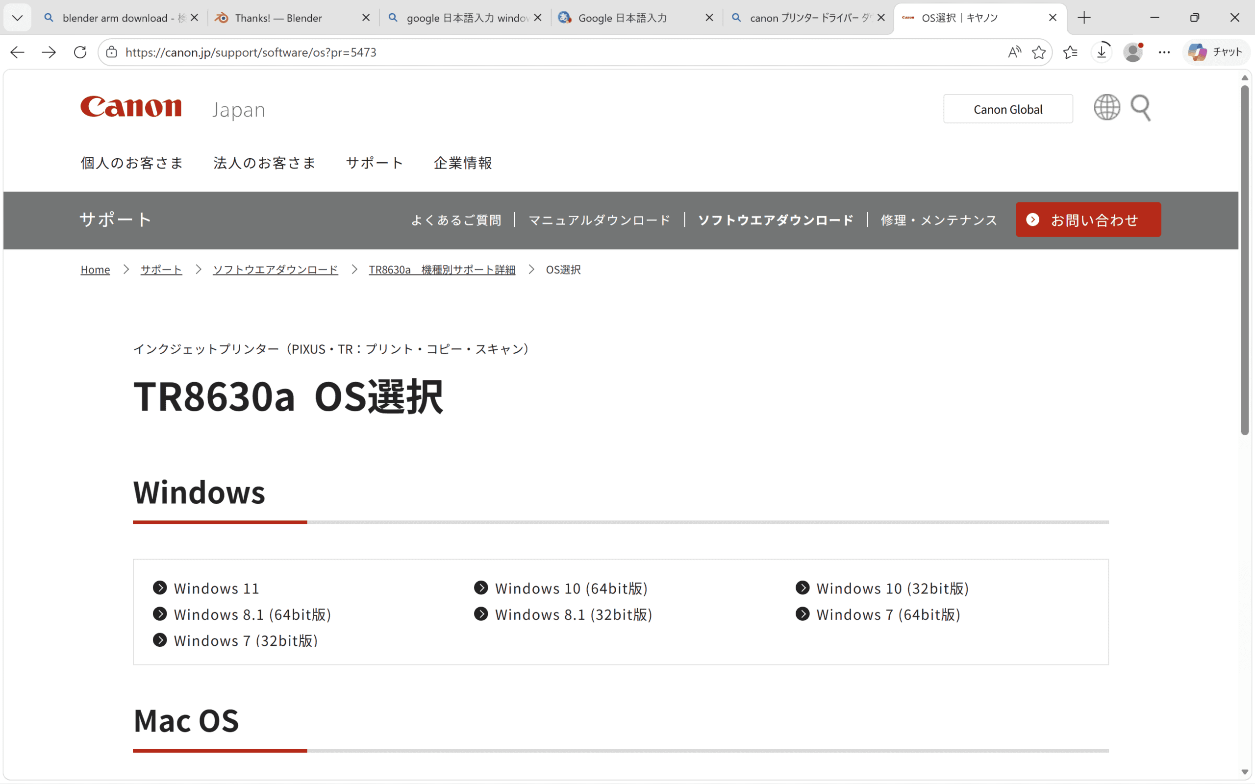Go back using the back arrow icon
Image resolution: width=1255 pixels, height=784 pixels.
coord(17,52)
